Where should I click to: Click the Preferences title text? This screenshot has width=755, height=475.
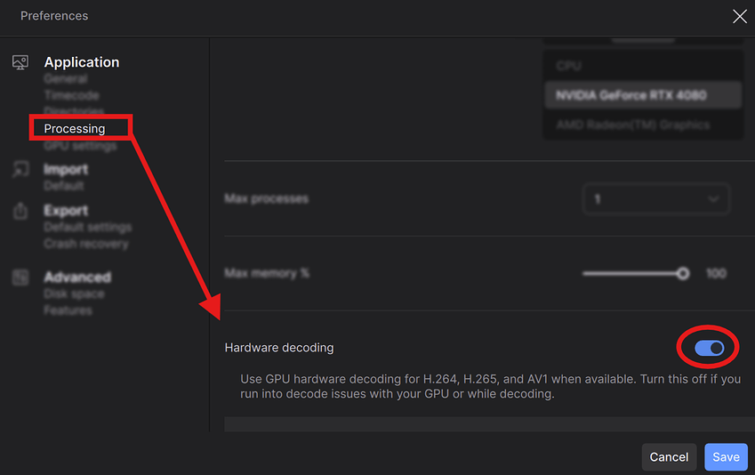[54, 16]
